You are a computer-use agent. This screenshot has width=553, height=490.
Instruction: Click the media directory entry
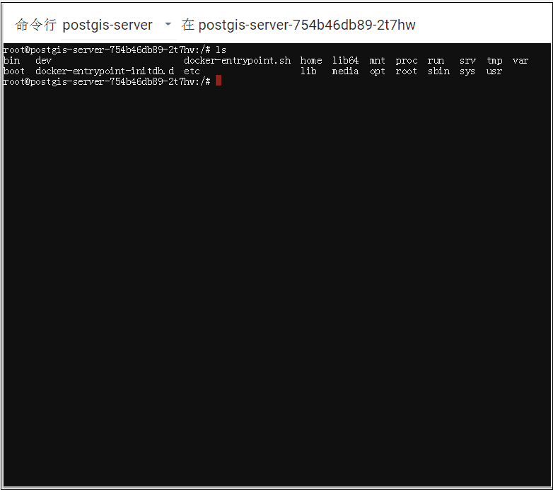click(x=345, y=71)
